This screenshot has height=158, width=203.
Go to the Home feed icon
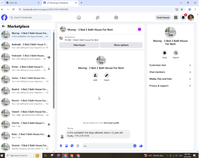tap(79, 17)
